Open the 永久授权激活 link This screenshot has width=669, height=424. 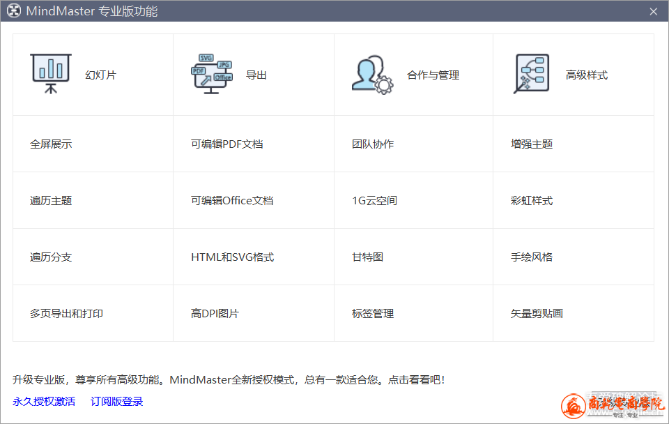tap(44, 402)
